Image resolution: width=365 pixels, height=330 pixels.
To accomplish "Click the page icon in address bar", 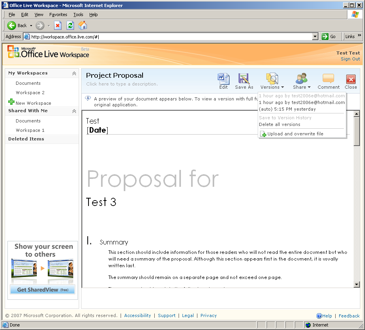I will pyautogui.click(x=27, y=36).
